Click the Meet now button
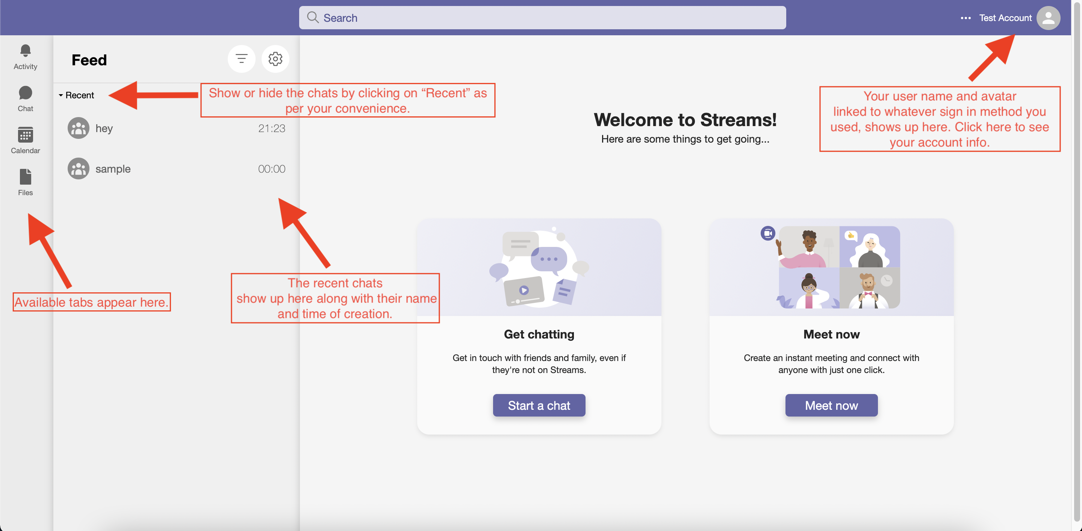The width and height of the screenshot is (1082, 531). (831, 405)
